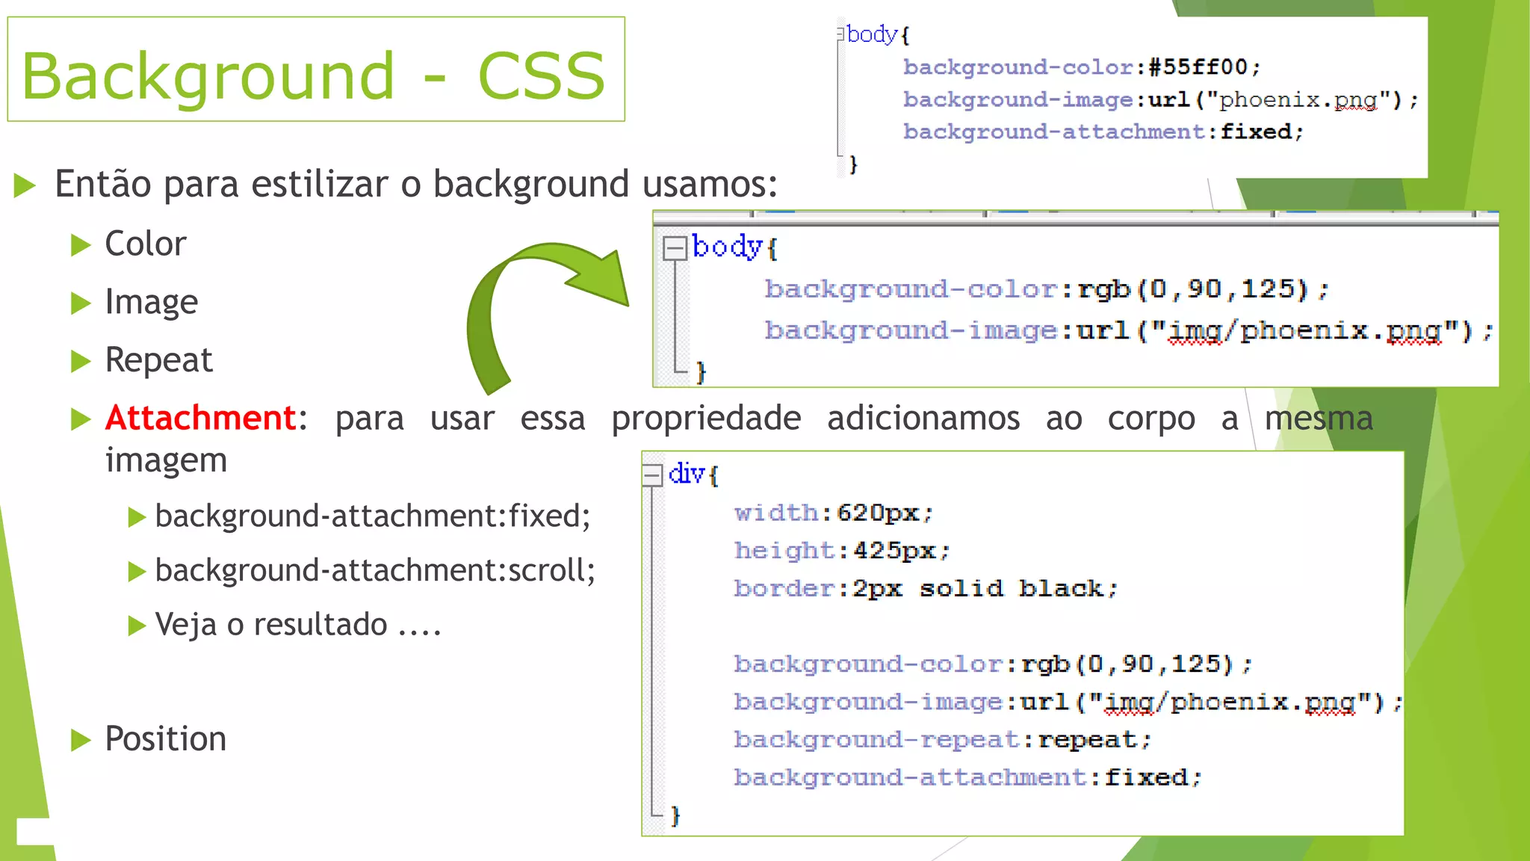Click the 'Veja o resultado ....' line

coord(298,625)
